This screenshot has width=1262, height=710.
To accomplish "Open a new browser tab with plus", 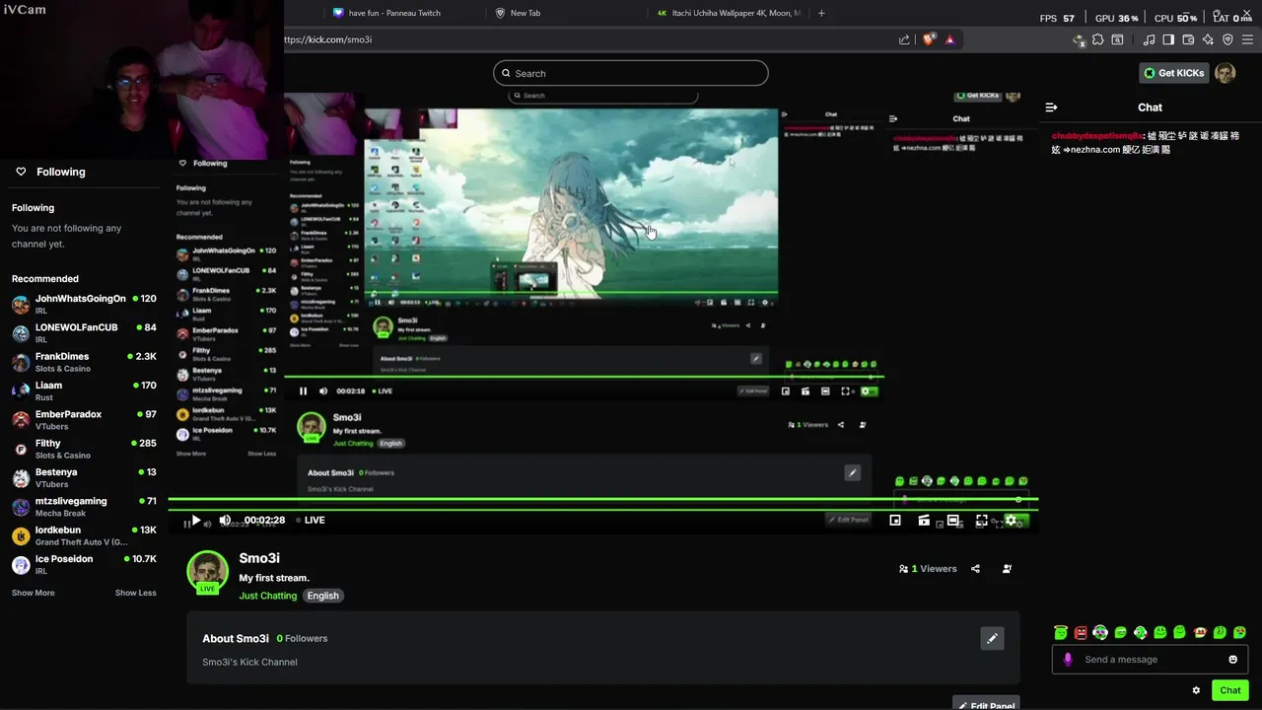I will coord(821,13).
